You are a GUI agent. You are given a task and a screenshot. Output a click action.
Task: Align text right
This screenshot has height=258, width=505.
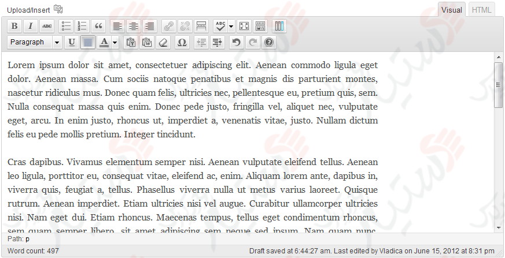coord(150,26)
